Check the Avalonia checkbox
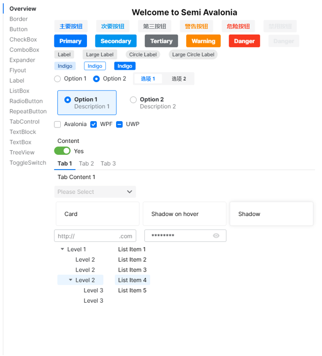The width and height of the screenshot is (322, 356). click(58, 124)
